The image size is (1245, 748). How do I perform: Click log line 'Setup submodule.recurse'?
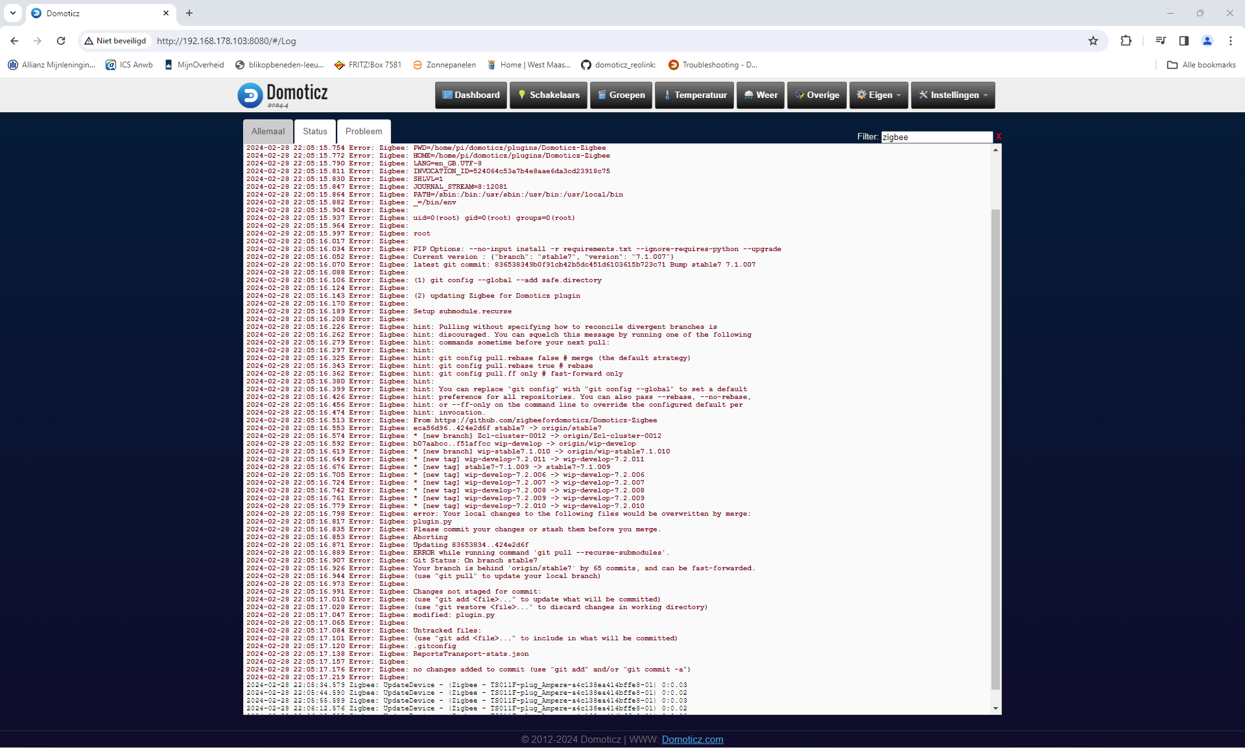[379, 311]
